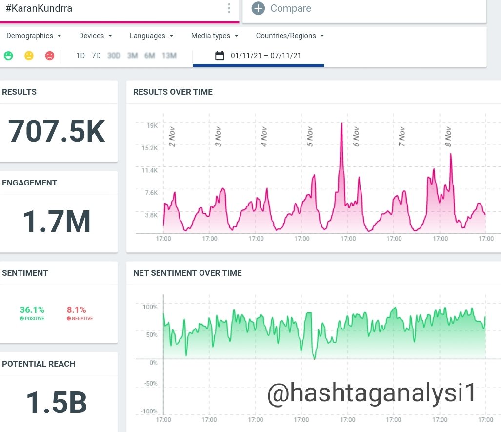Open the Media types dropdown
Viewport: 501px width, 432px height.
[215, 36]
